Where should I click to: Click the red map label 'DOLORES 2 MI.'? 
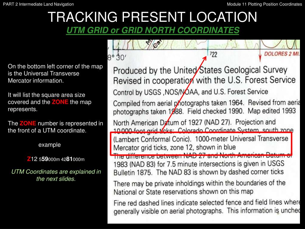[x=282, y=54]
